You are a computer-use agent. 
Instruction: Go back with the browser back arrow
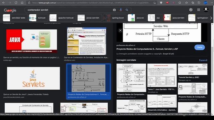click(4, 3)
